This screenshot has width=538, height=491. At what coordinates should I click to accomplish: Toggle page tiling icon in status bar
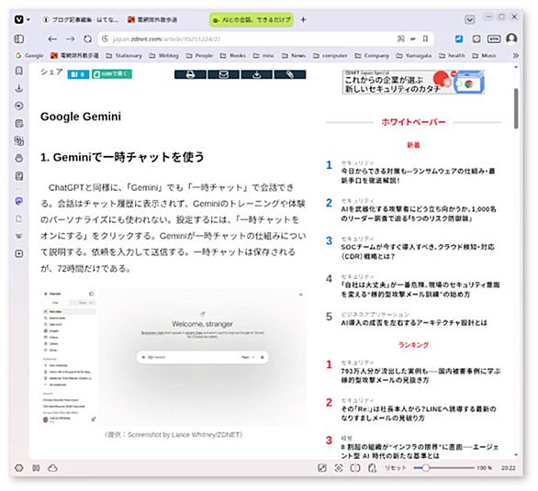coord(355,468)
